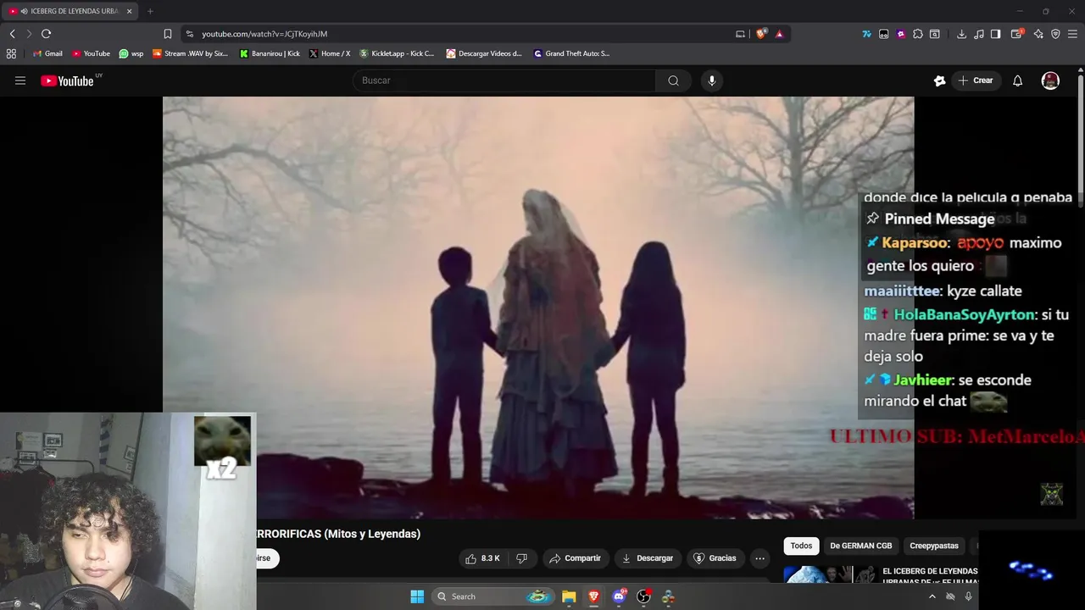Screen dimensions: 1085x610
Task: Open the account avatar menu
Action: (1050, 80)
